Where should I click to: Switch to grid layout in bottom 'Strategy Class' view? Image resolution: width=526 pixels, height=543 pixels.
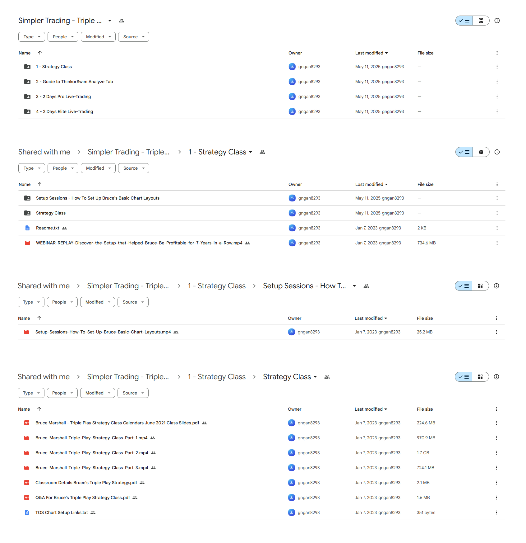480,377
